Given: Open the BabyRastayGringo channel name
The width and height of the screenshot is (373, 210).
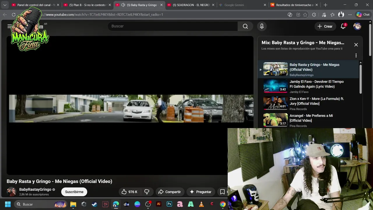Looking at the screenshot, I should (35, 190).
